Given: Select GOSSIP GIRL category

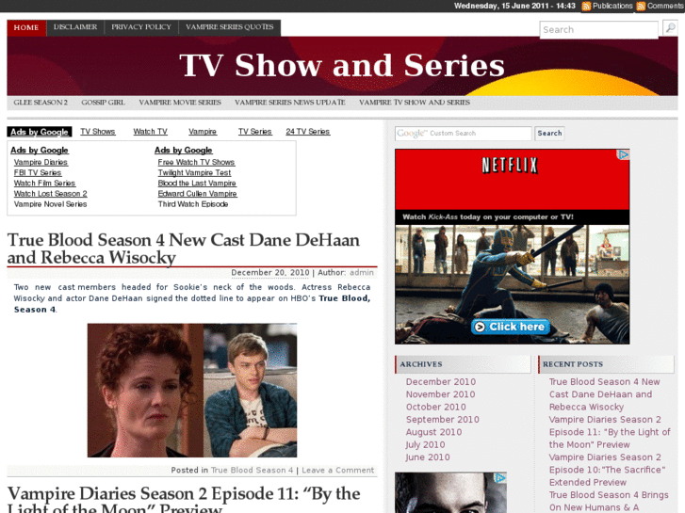Looking at the screenshot, I should pos(103,103).
